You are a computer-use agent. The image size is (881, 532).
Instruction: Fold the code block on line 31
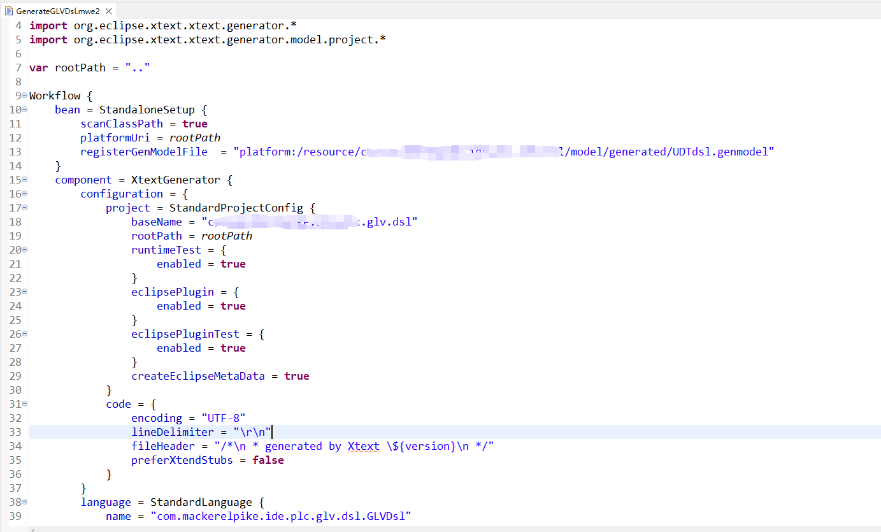[x=24, y=404]
